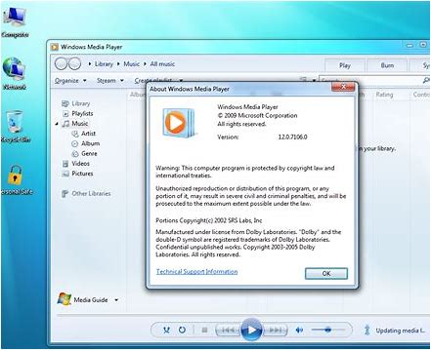Open the Media Guide dropdown arrow
Viewport: 432px width, 351px height.
coord(116,300)
